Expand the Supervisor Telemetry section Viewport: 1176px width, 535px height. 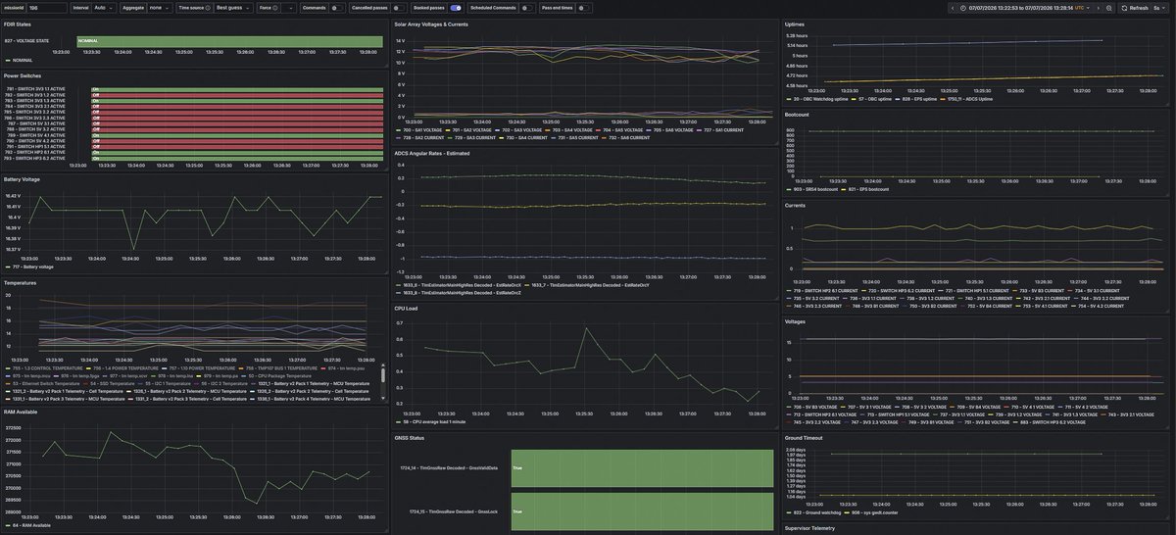810,528
